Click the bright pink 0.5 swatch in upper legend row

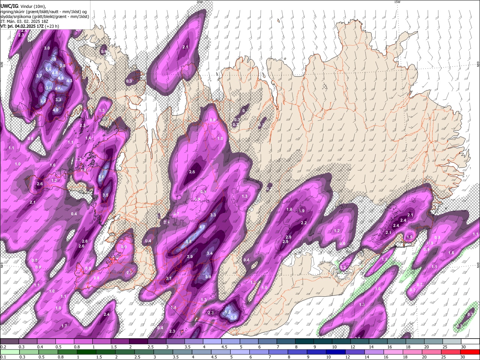point(64,342)
